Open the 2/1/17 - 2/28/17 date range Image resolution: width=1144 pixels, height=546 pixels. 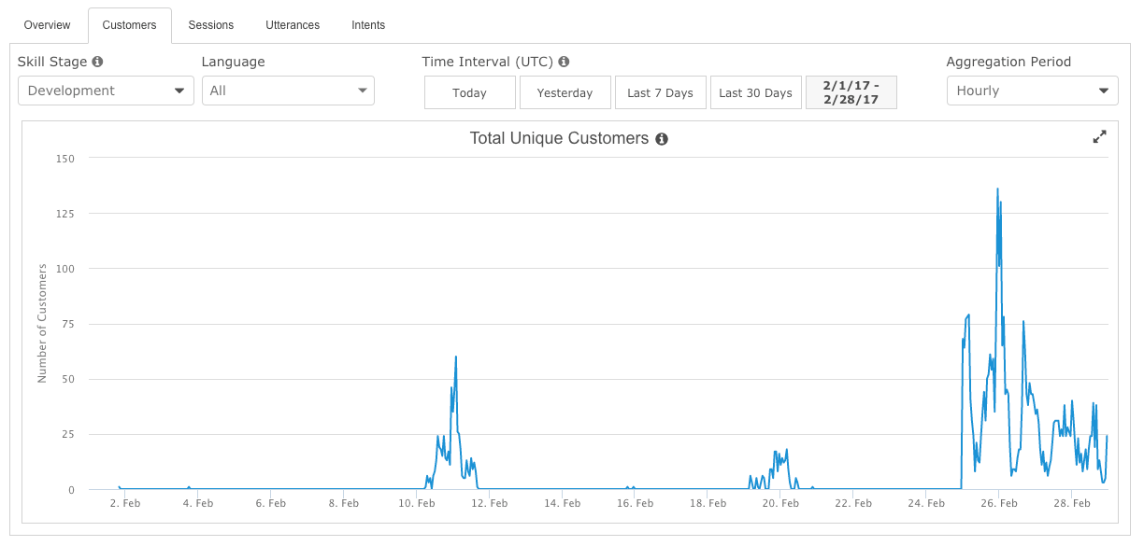point(851,92)
